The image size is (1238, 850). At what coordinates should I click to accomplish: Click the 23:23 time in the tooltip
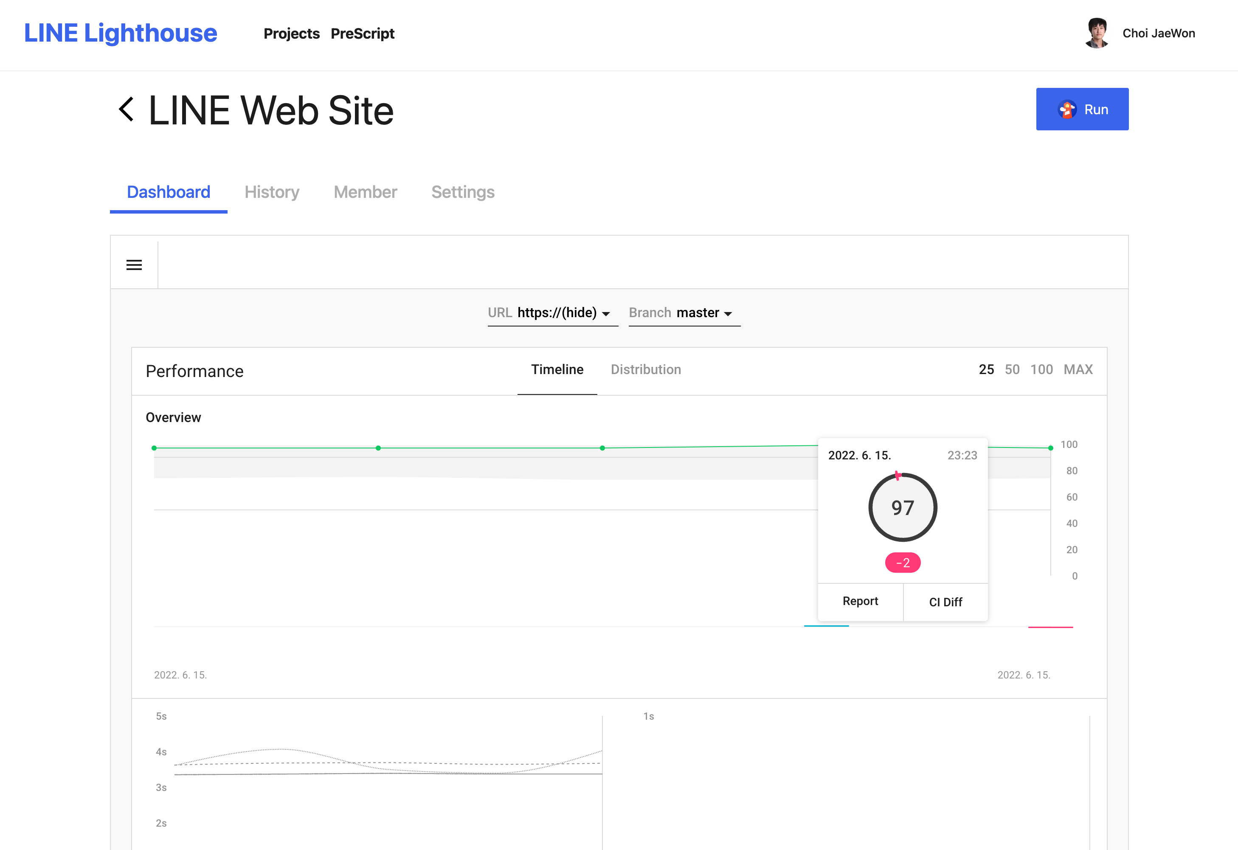point(962,455)
